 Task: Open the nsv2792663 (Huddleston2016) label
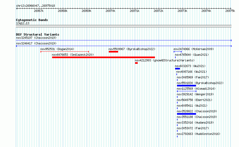198,134
